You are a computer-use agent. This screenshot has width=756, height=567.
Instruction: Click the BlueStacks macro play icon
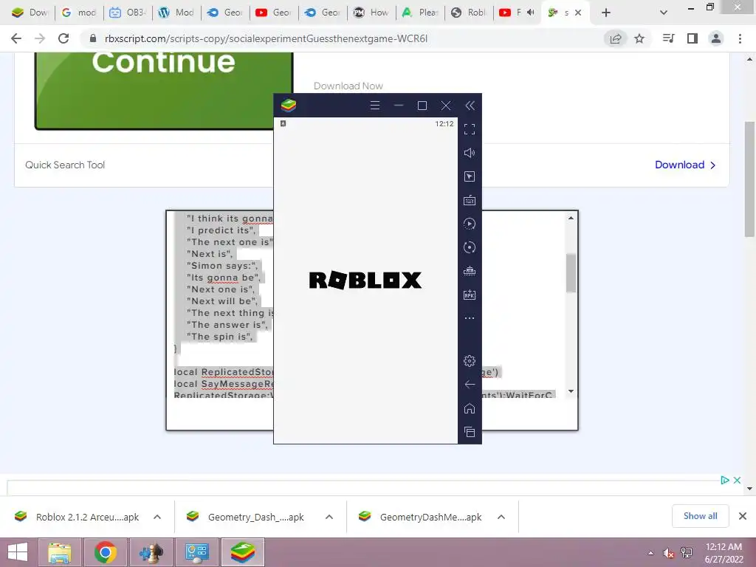pos(469,224)
